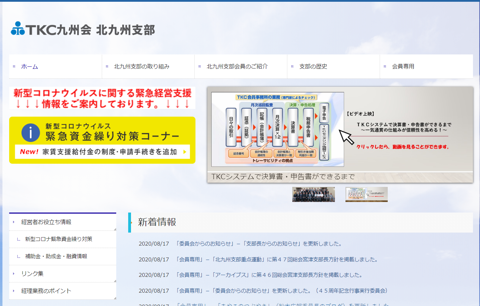Expand 経理業務のポイント sidebar section

coord(63,291)
